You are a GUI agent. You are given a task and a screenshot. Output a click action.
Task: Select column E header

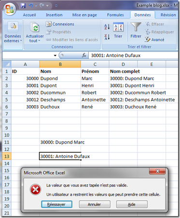[x=152, y=64]
